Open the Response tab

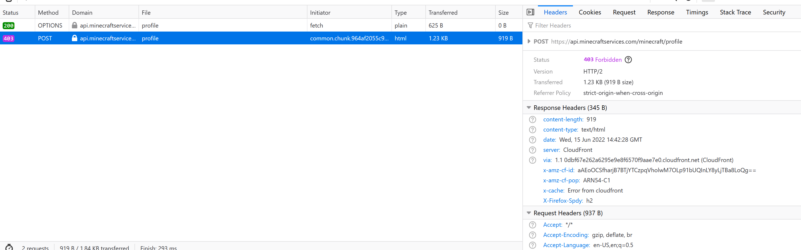pos(661,12)
